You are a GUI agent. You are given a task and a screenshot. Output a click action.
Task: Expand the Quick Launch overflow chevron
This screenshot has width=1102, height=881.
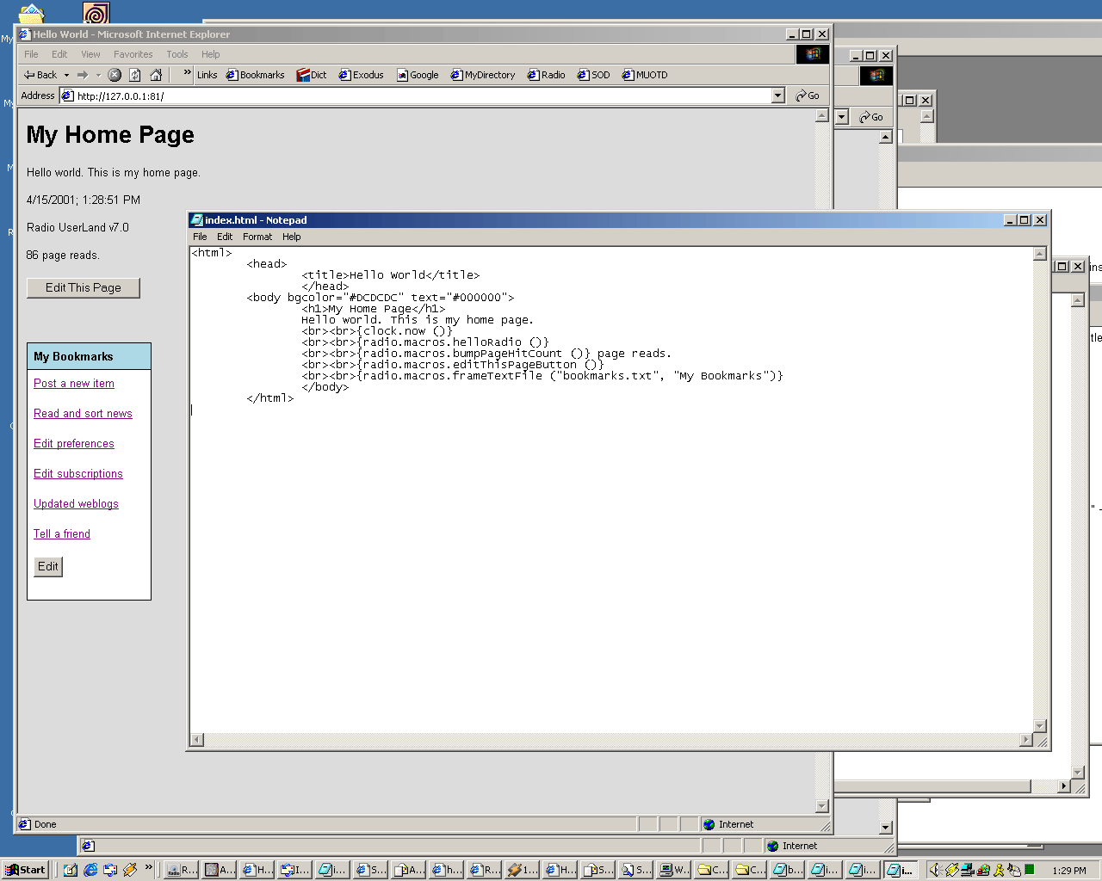coord(149,867)
